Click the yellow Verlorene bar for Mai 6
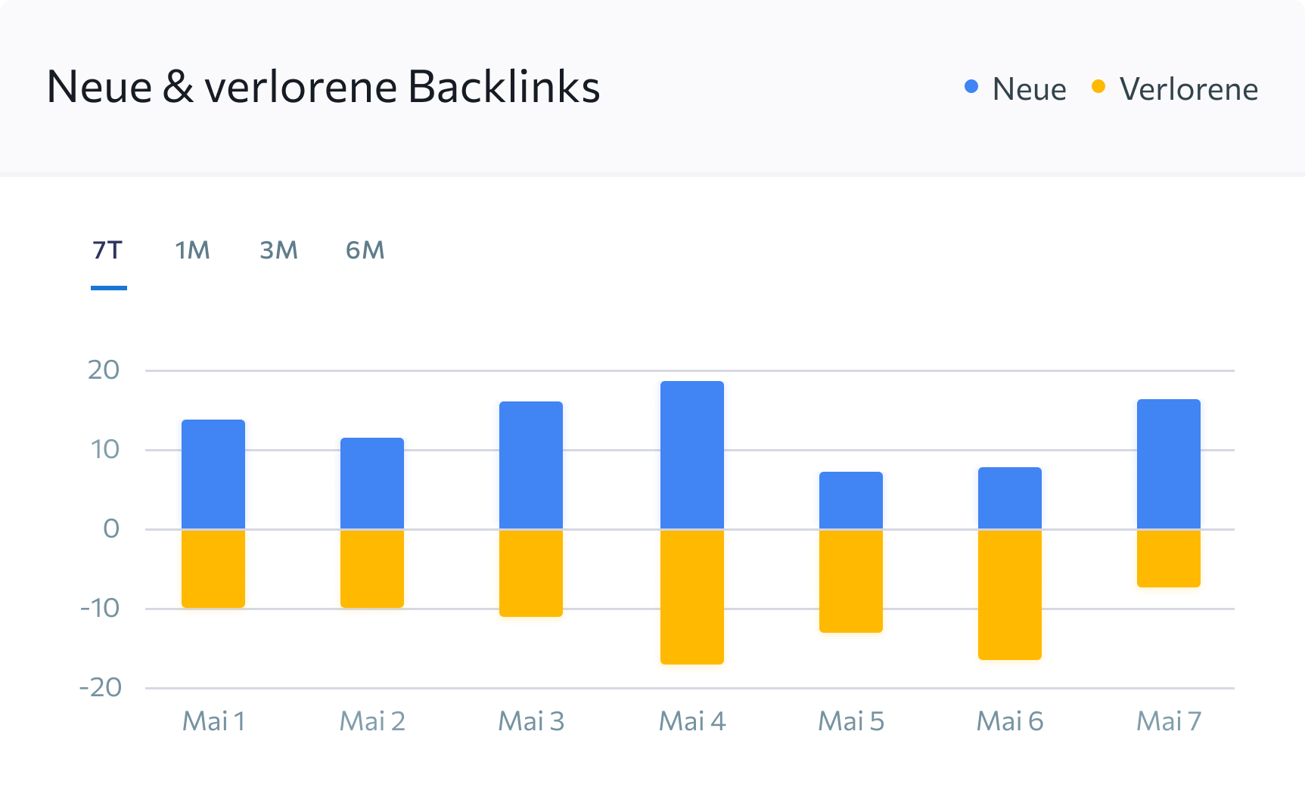The height and width of the screenshot is (787, 1305). 1010,594
